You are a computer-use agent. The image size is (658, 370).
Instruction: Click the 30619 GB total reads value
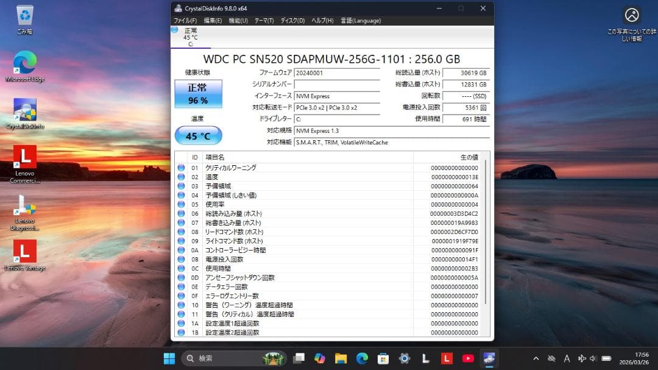[x=466, y=73]
